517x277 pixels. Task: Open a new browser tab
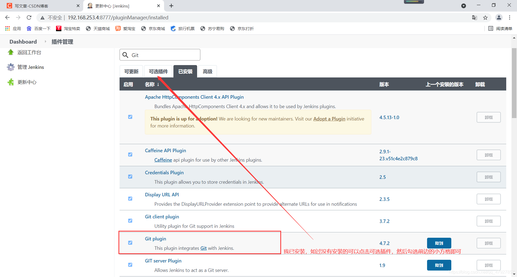171,6
